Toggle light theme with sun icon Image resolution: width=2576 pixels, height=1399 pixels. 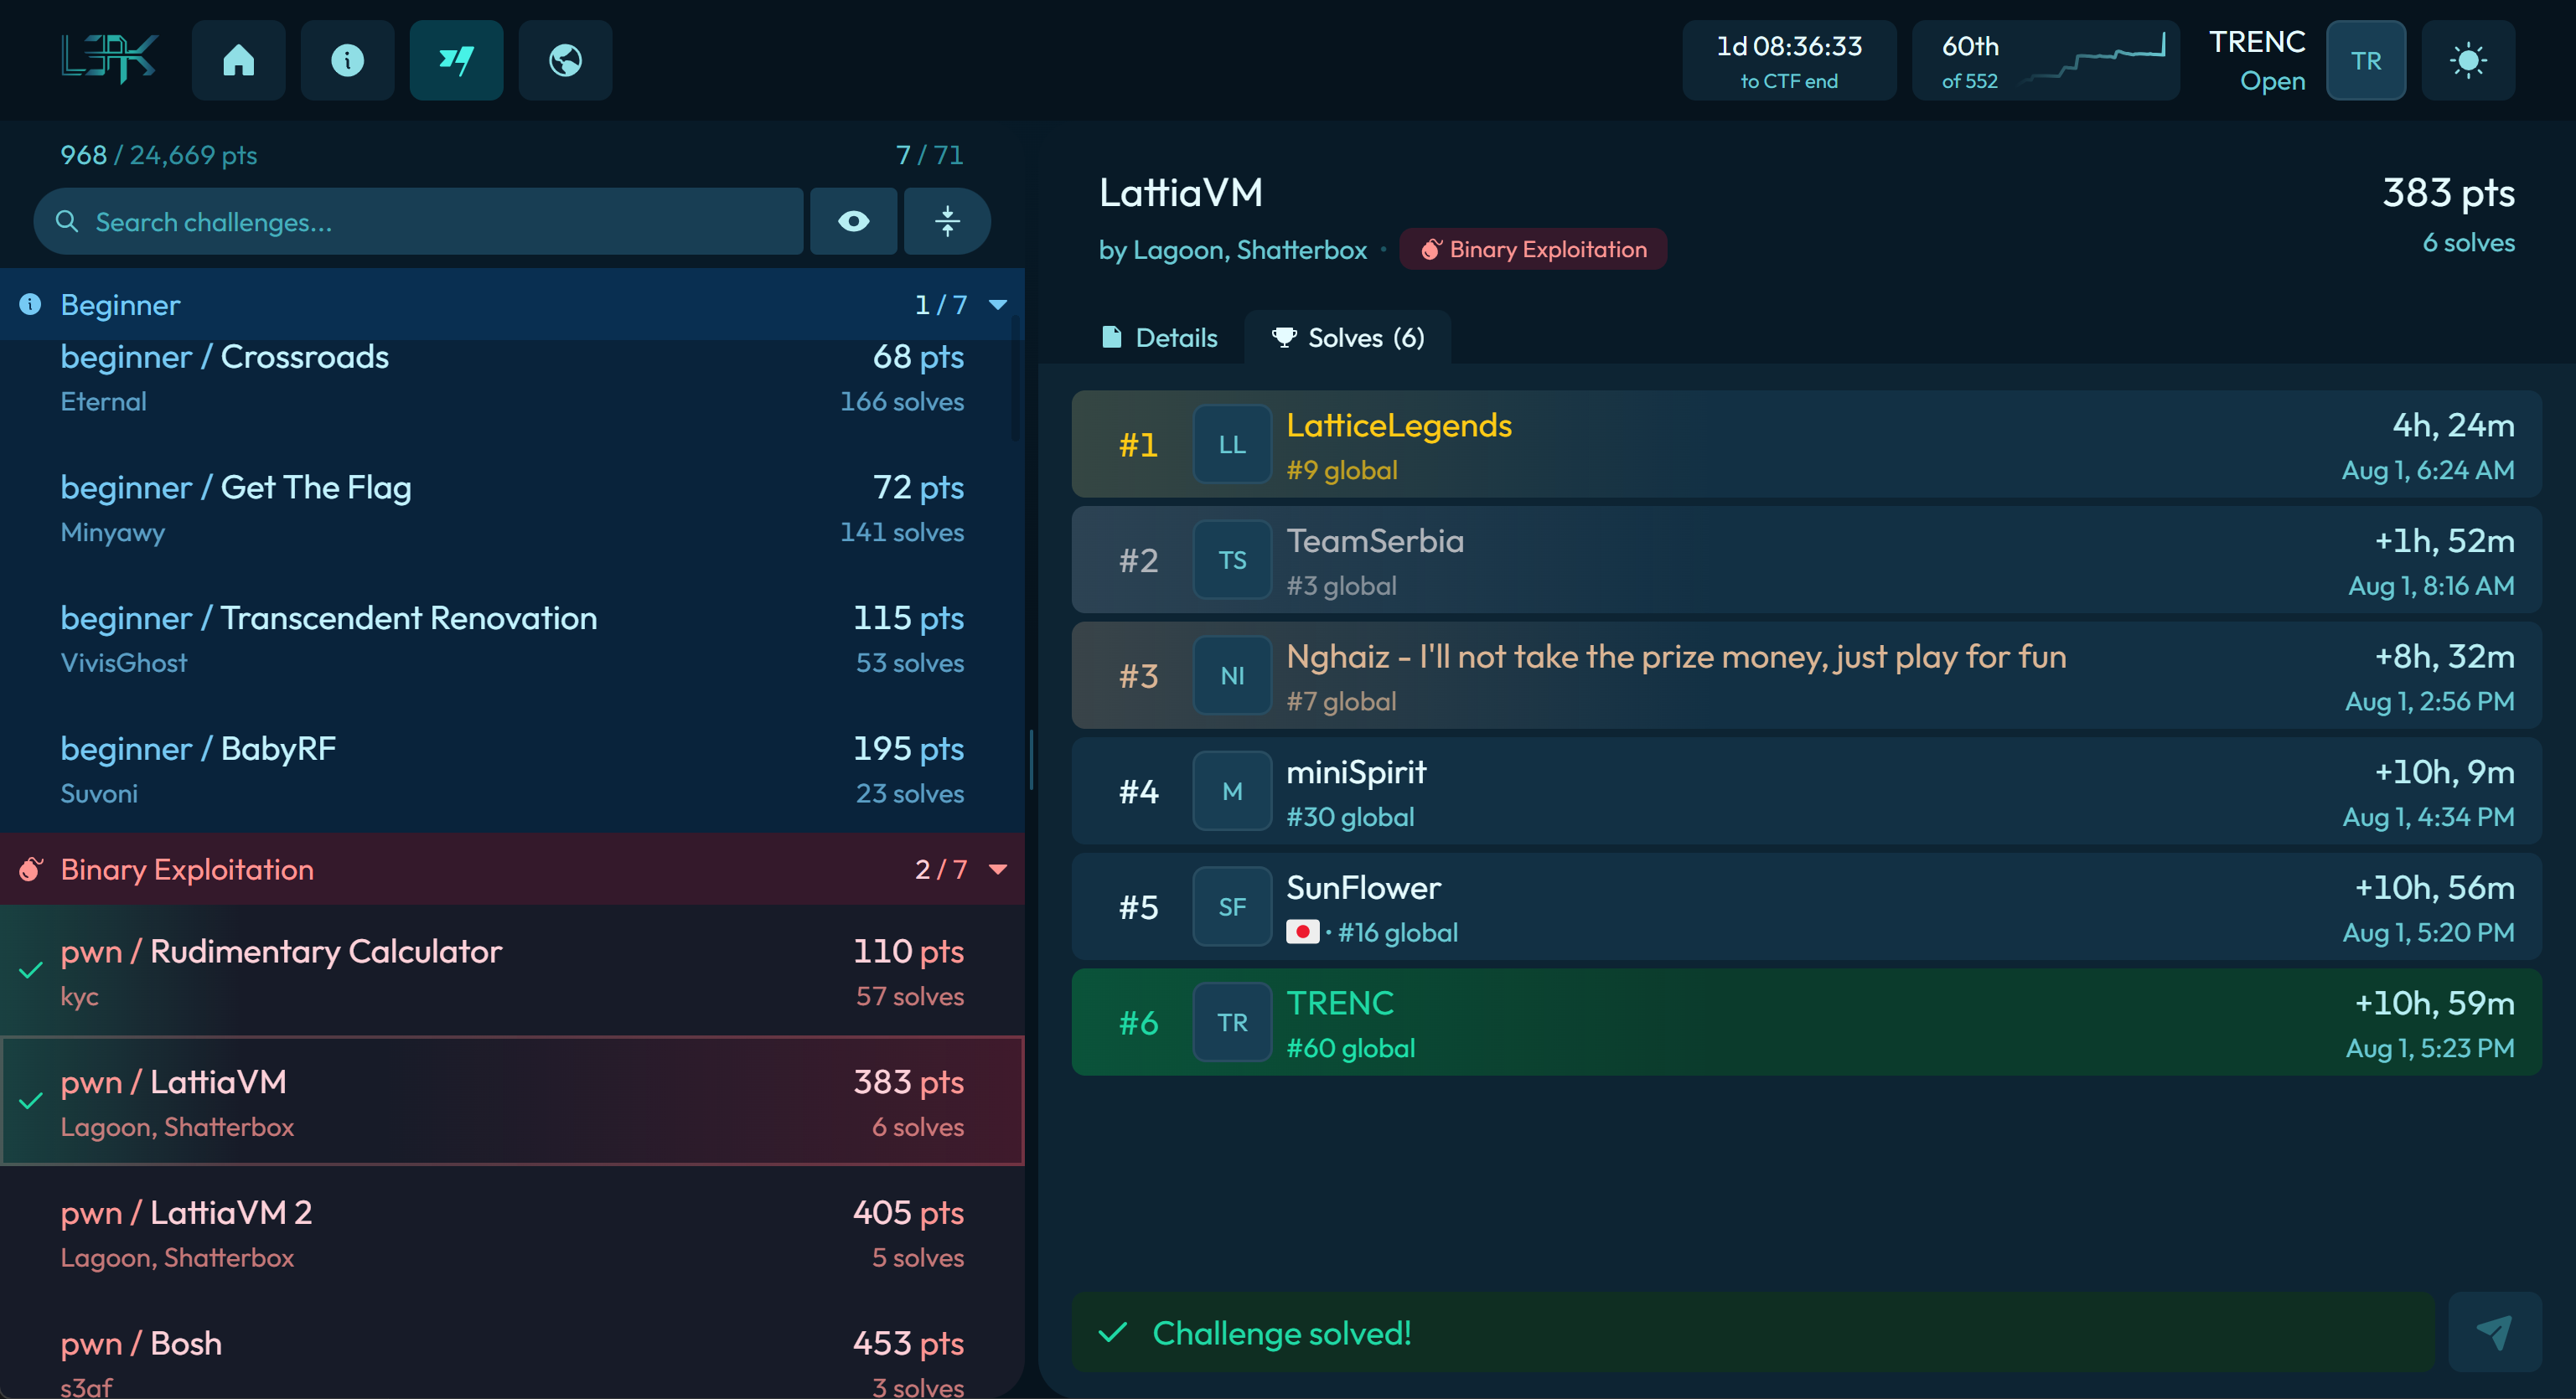tap(2468, 60)
